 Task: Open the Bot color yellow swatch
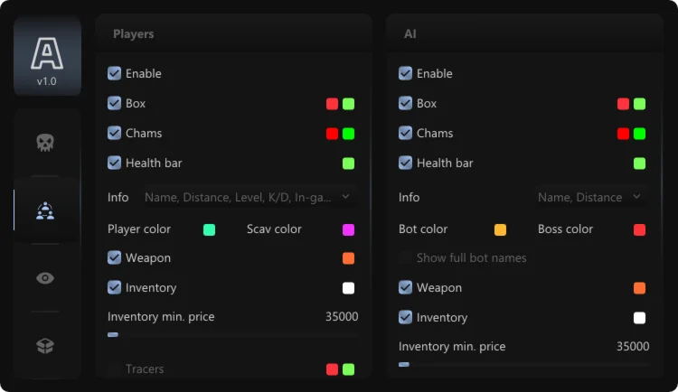coord(501,229)
